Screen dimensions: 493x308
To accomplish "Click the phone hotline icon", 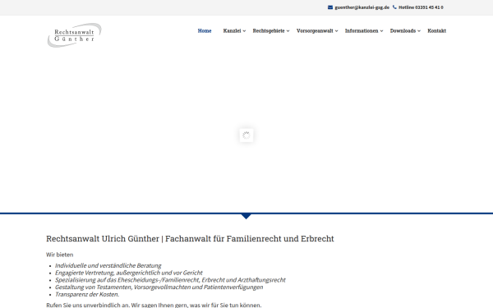I will click(x=394, y=7).
